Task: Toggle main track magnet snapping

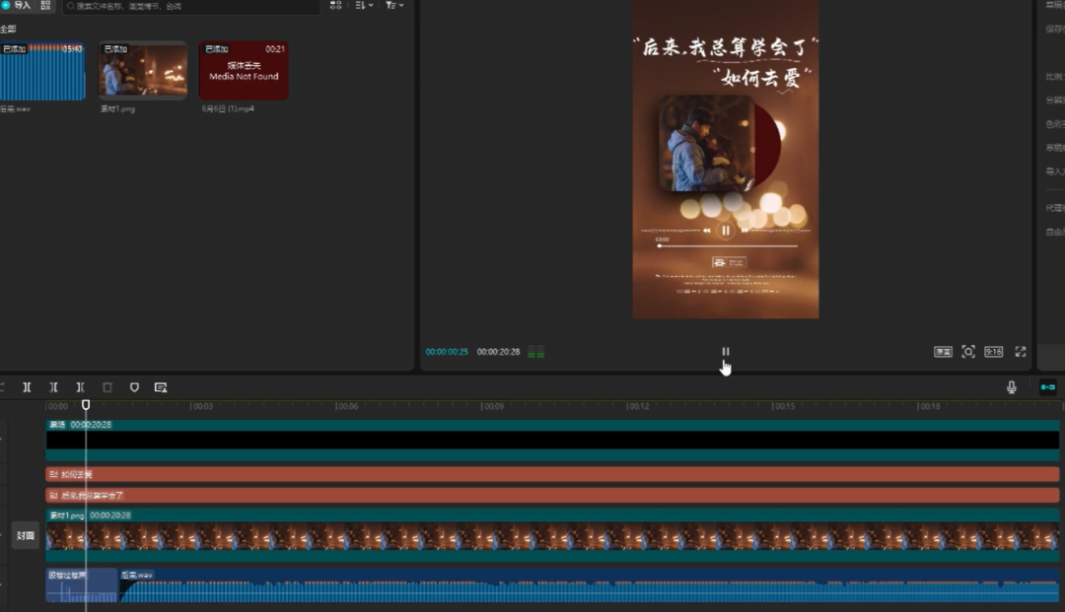Action: click(x=1048, y=386)
